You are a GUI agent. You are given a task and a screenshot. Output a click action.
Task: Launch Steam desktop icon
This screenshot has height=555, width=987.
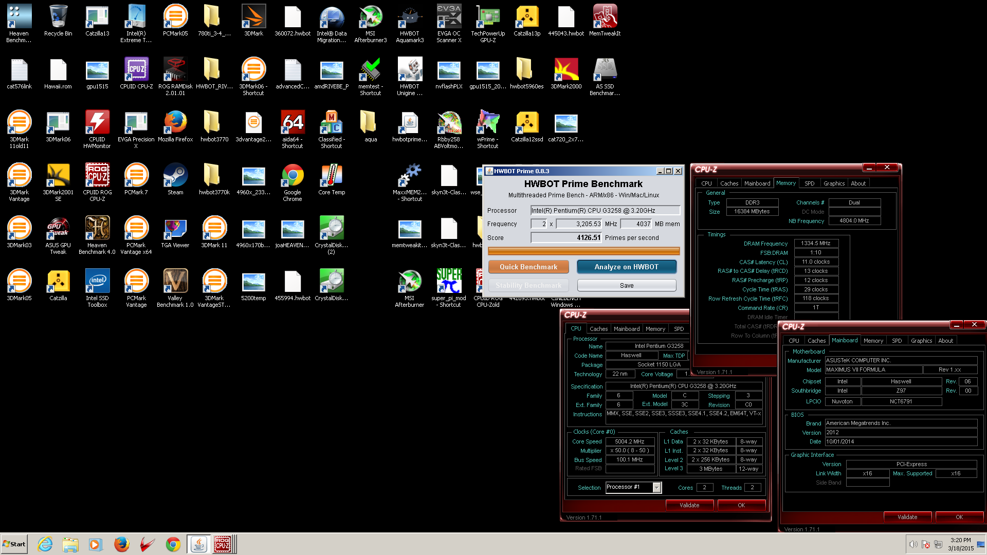click(x=175, y=179)
